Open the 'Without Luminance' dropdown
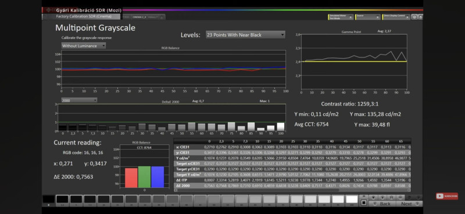Image resolution: width=465 pixels, height=214 pixels. coord(83,46)
